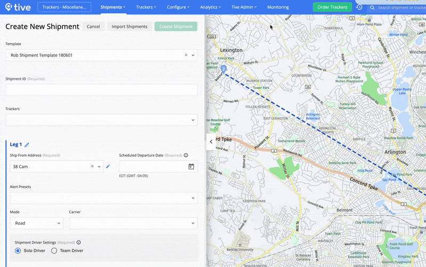Click the Order Trackers button
The width and height of the screenshot is (426, 267).
(x=332, y=7)
